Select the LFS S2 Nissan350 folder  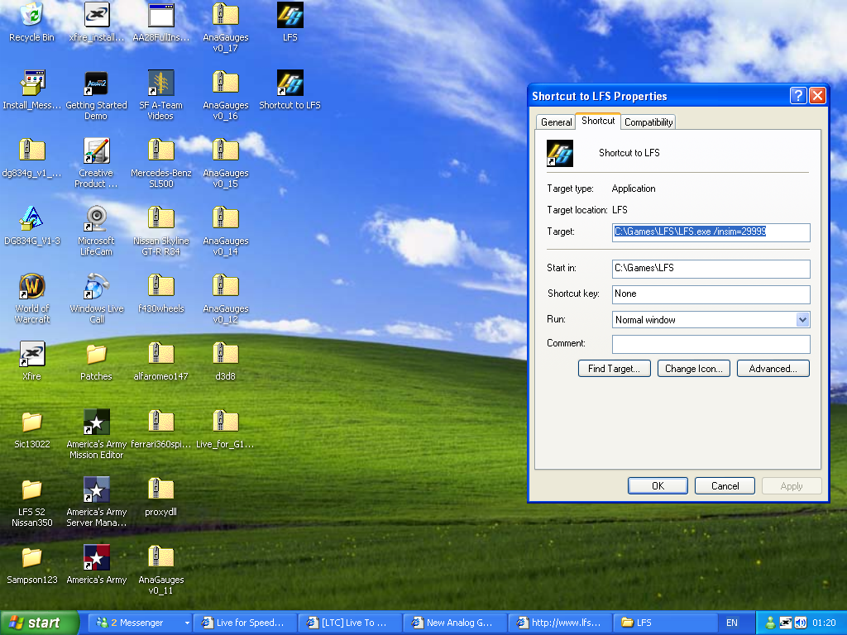coord(32,502)
